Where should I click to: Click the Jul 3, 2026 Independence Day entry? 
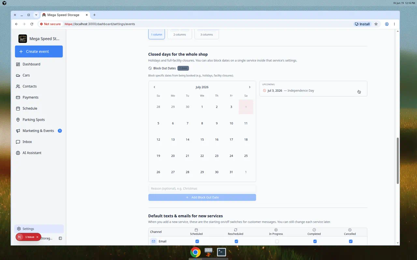(313, 91)
